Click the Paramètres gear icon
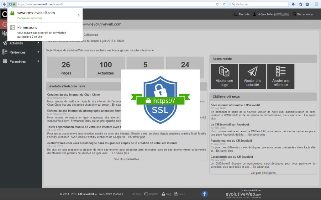The width and height of the screenshot is (321, 200). [5, 61]
